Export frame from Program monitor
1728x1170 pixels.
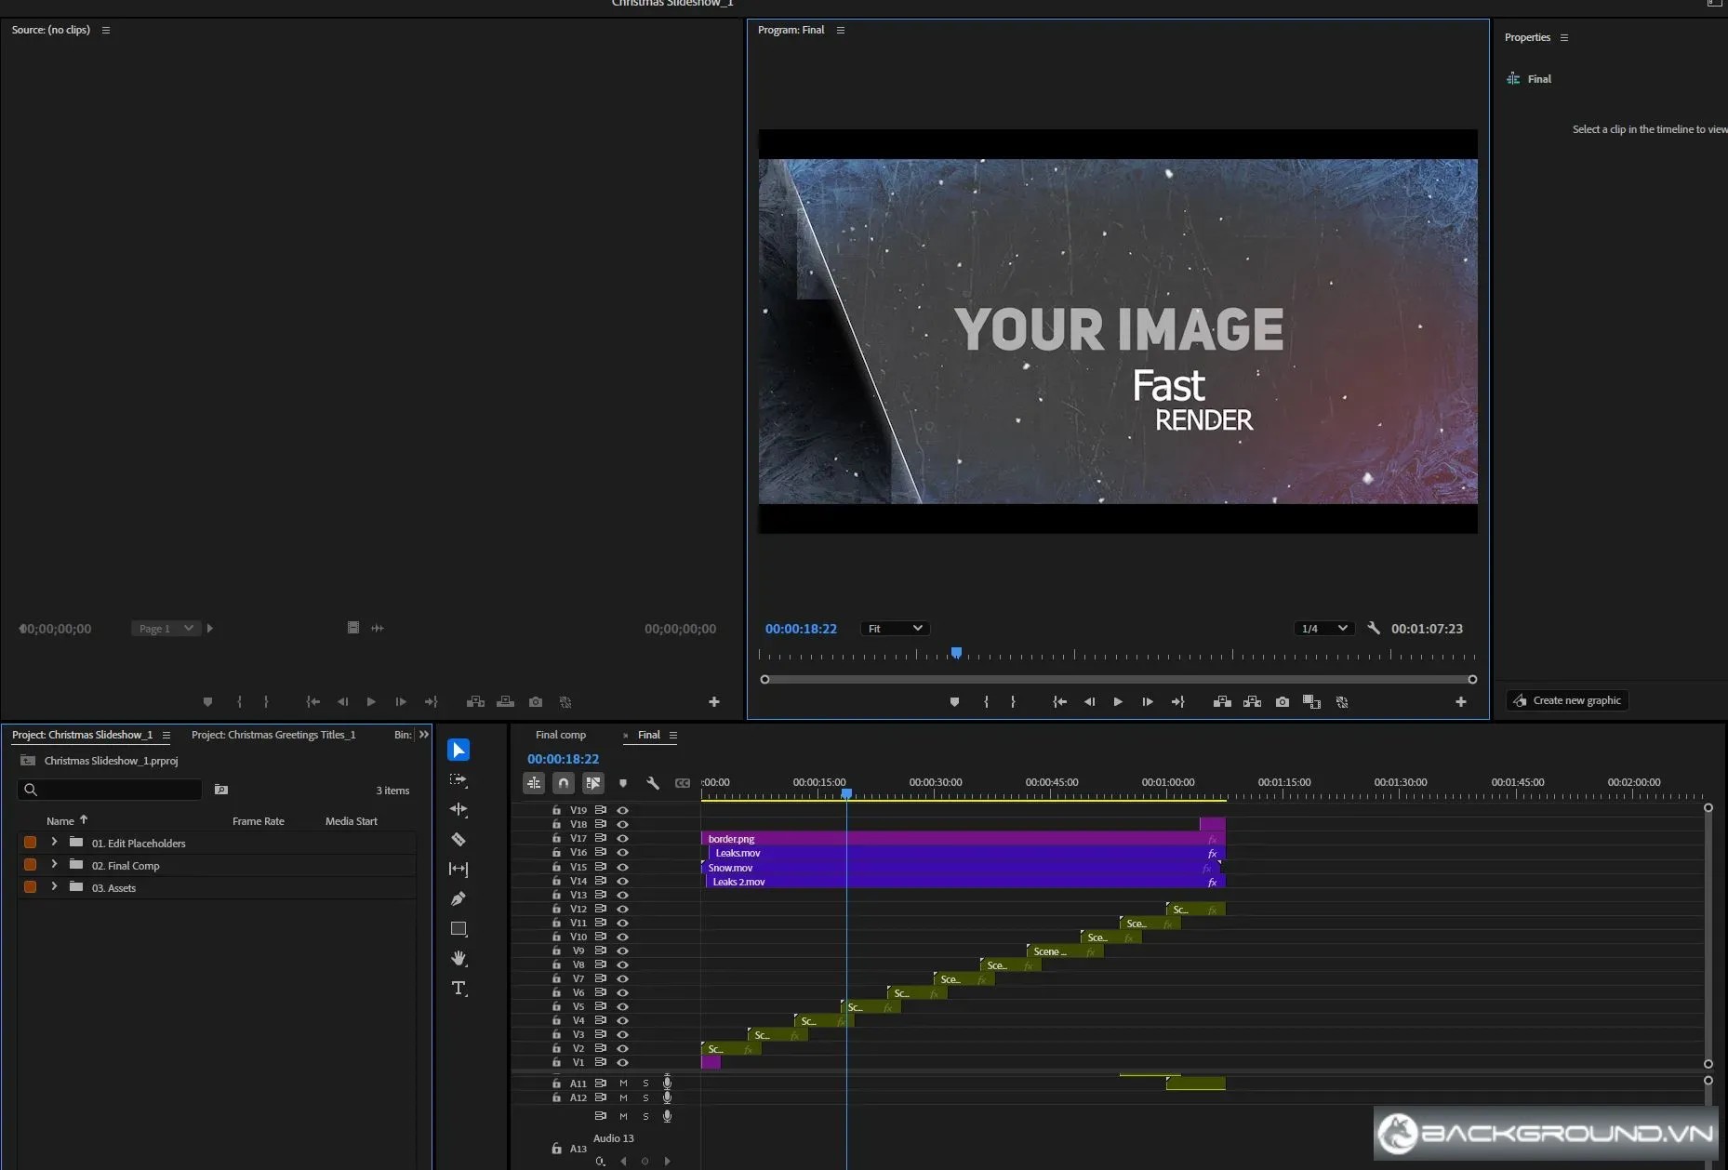pyautogui.click(x=1283, y=702)
